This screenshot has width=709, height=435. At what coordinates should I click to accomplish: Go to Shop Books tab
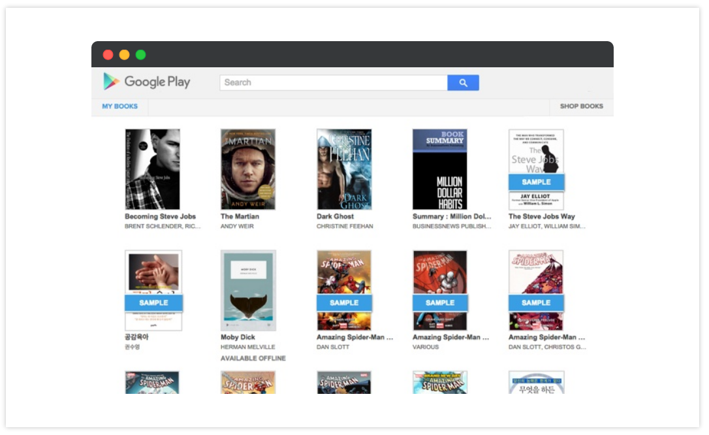point(582,106)
